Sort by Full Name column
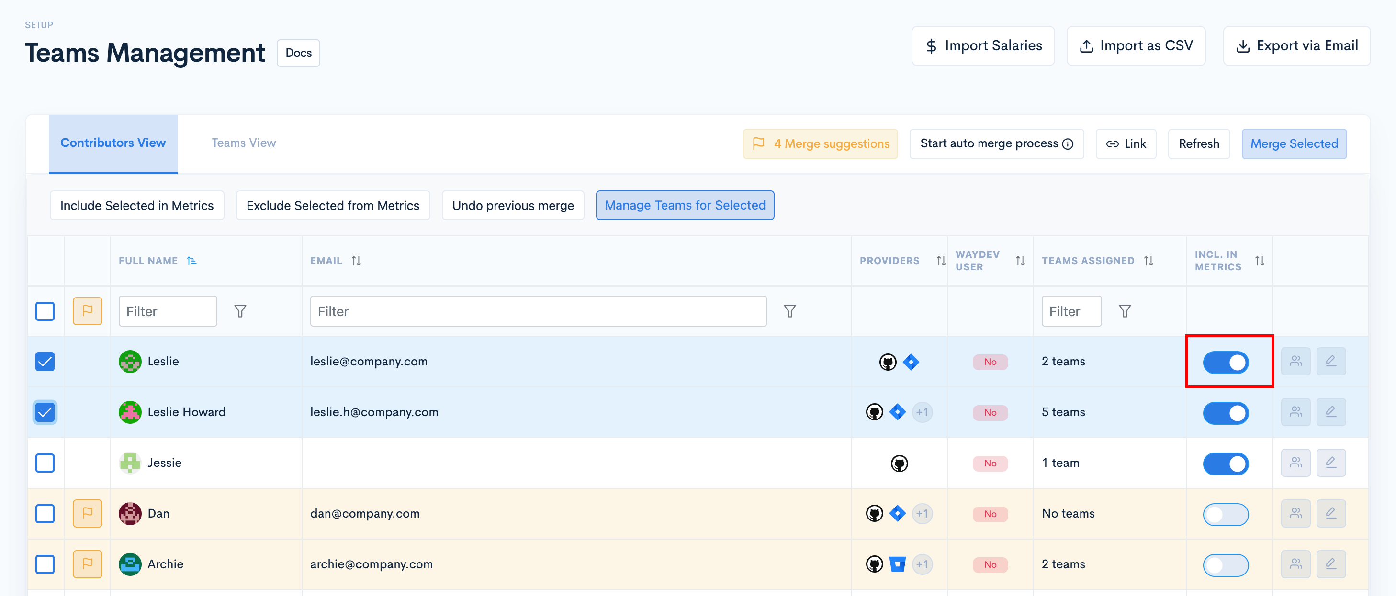The width and height of the screenshot is (1396, 596). point(191,261)
